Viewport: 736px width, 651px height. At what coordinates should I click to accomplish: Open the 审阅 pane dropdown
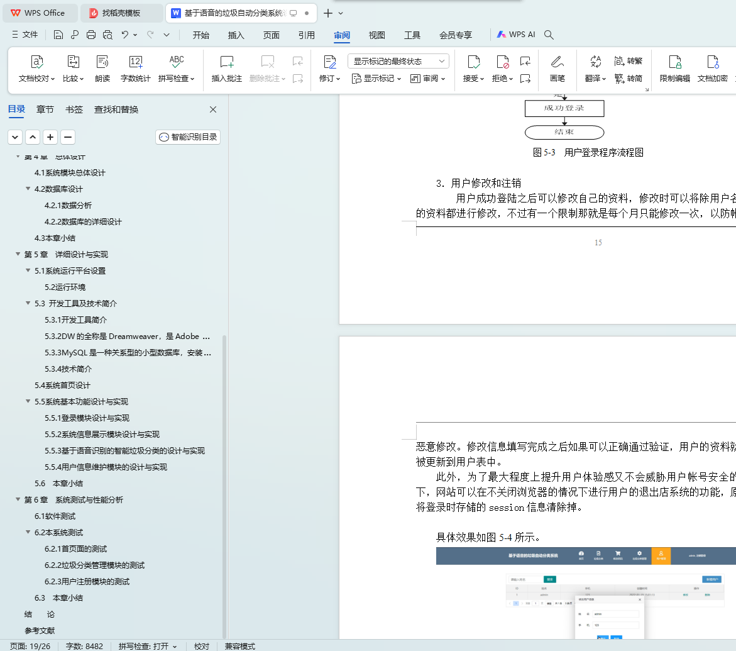[x=427, y=79]
